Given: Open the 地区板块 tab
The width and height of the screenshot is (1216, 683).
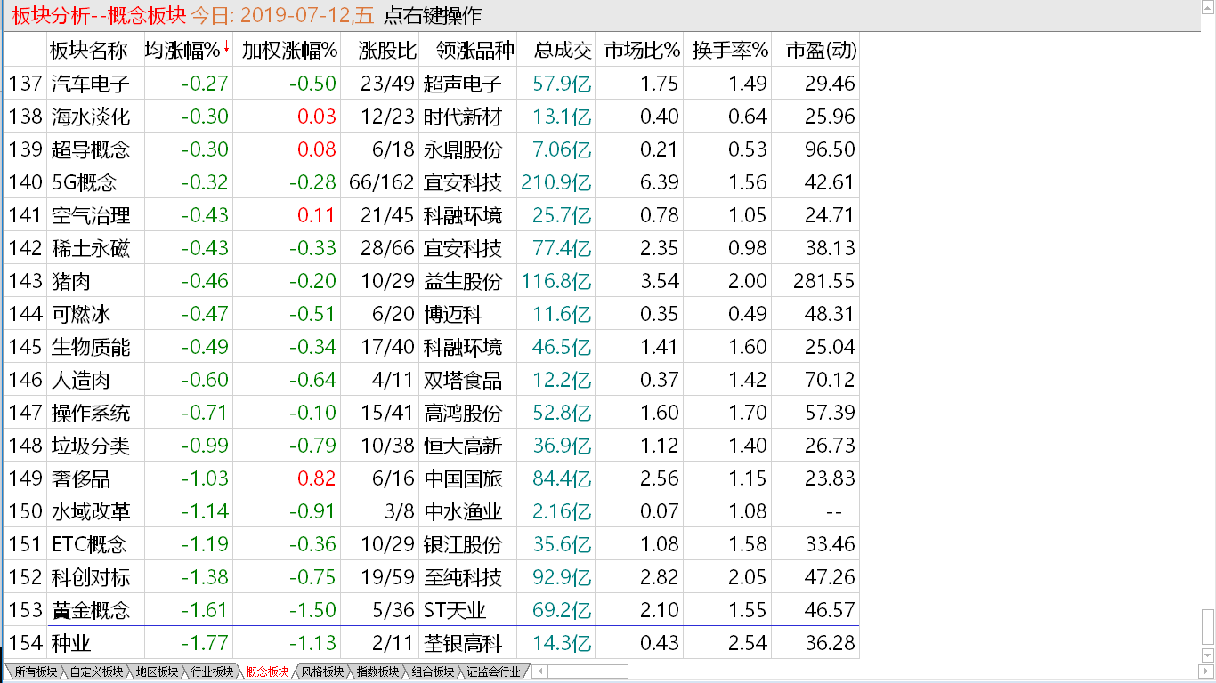Looking at the screenshot, I should [157, 671].
